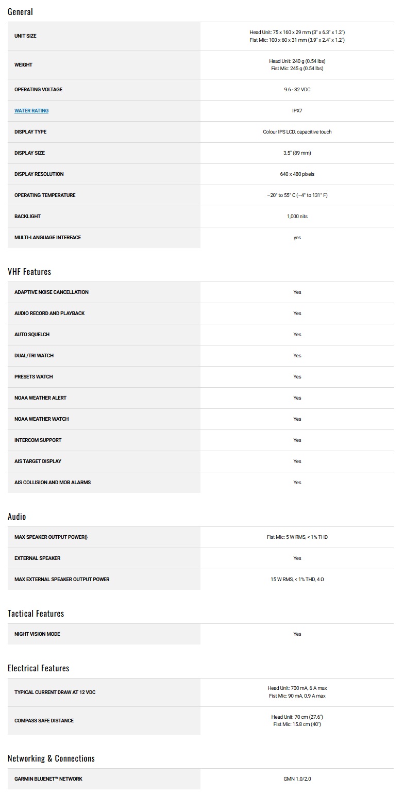Click the Adaptive Noise Cancellation label
403x793 pixels.
click(x=52, y=292)
